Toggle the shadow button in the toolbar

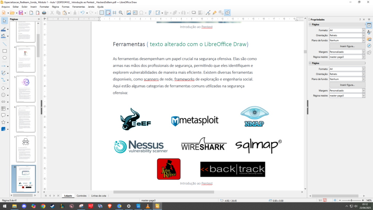(x=193, y=13)
